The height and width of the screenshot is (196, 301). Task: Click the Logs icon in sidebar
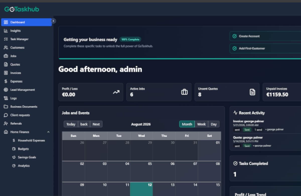(6, 98)
